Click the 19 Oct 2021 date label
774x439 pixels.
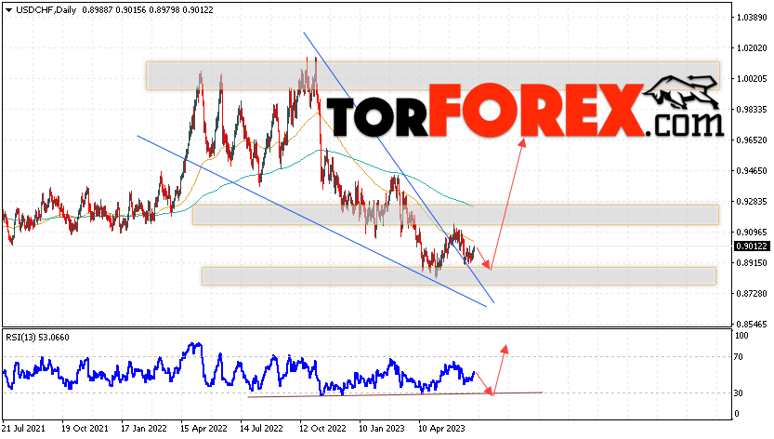85,428
